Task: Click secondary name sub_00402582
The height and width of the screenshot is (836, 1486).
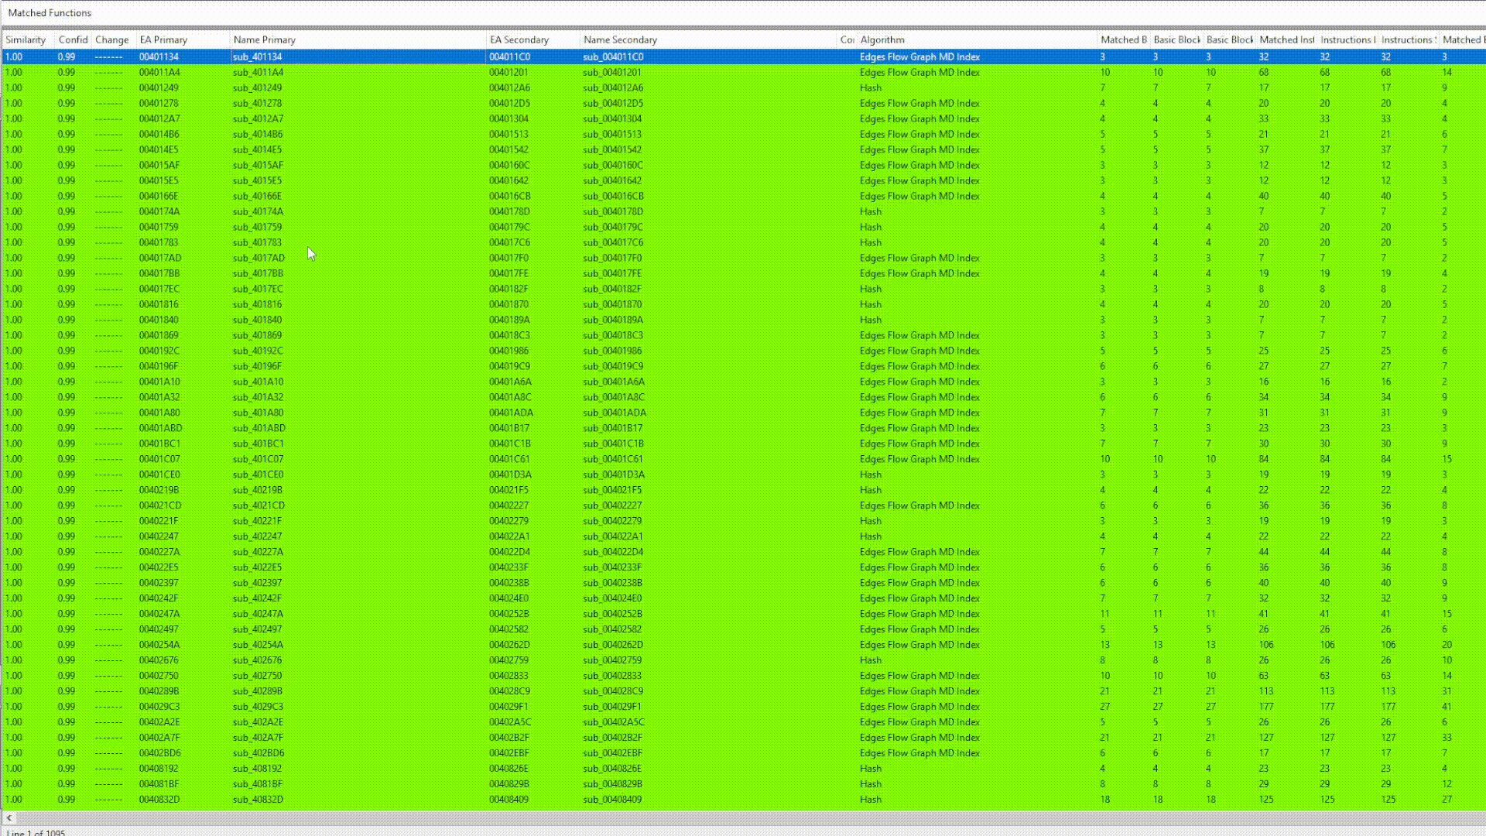Action: [612, 629]
